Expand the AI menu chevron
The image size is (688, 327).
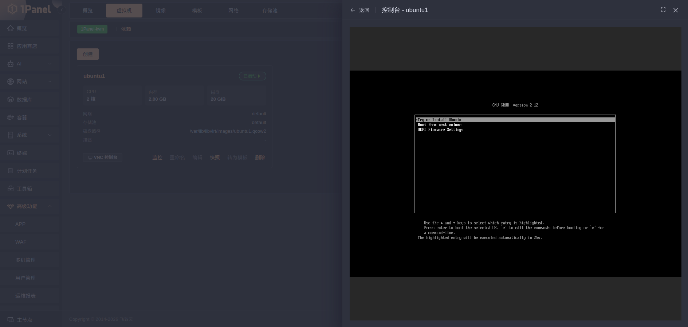50,64
